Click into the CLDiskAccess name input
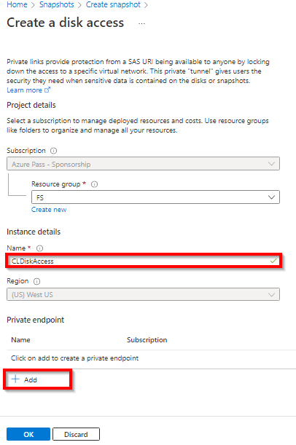This screenshot has width=296, height=445. [143, 261]
